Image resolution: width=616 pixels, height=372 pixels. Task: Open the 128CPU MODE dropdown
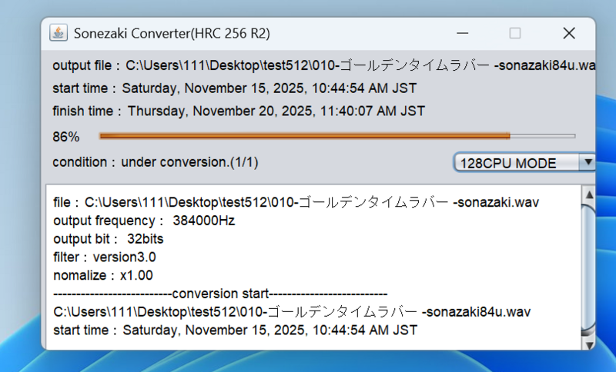pos(516,163)
